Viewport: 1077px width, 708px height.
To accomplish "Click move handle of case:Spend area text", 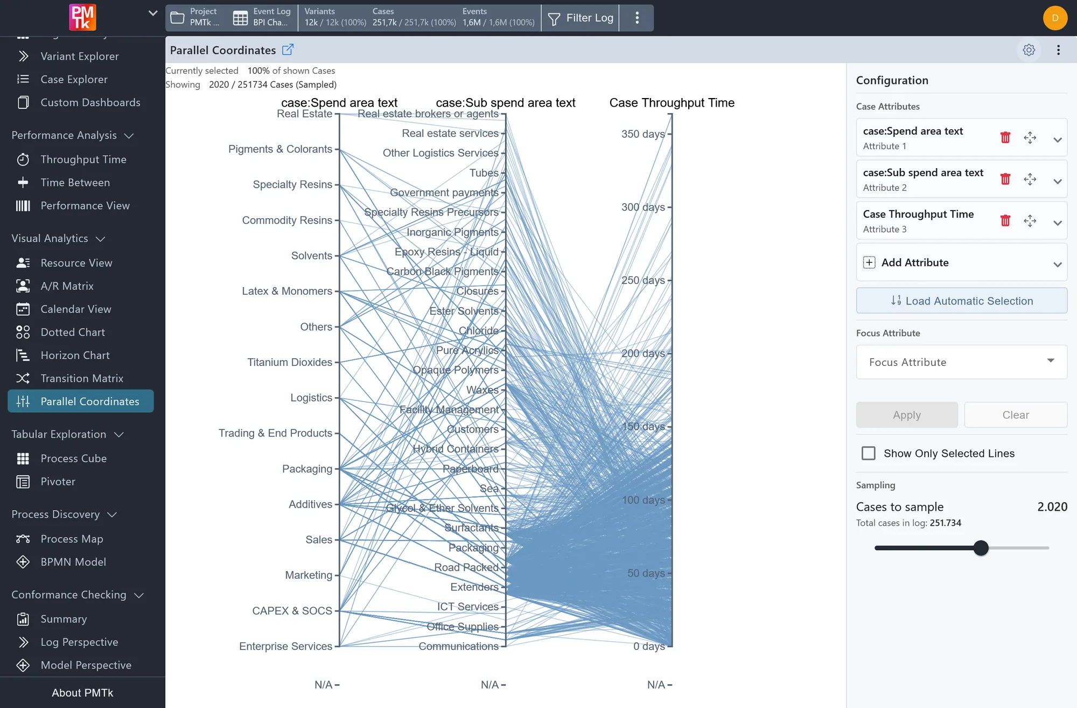I will [x=1030, y=138].
